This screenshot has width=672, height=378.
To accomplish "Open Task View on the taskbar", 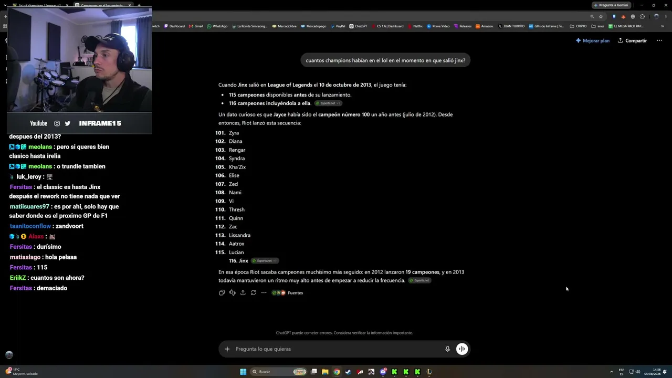I will (314, 372).
